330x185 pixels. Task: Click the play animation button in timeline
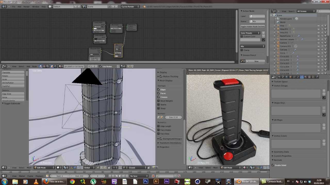point(120,176)
